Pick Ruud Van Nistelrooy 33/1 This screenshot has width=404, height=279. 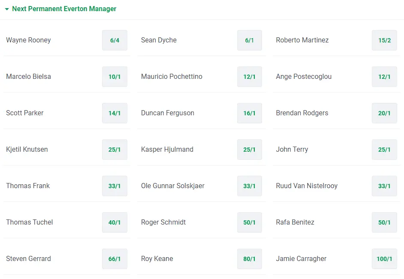point(384,186)
